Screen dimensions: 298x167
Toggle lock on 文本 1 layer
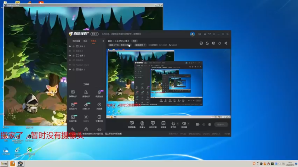tap(73, 46)
